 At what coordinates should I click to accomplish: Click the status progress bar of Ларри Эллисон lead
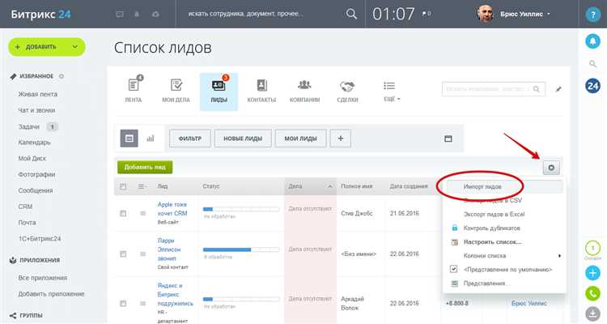click(241, 249)
